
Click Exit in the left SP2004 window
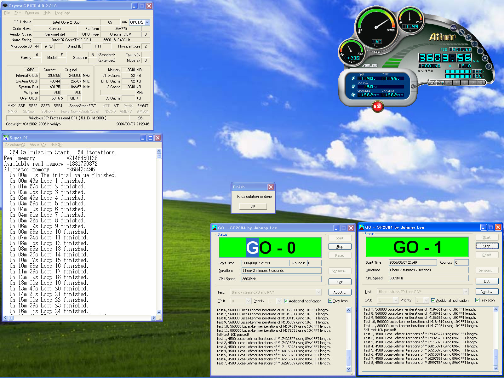340,282
